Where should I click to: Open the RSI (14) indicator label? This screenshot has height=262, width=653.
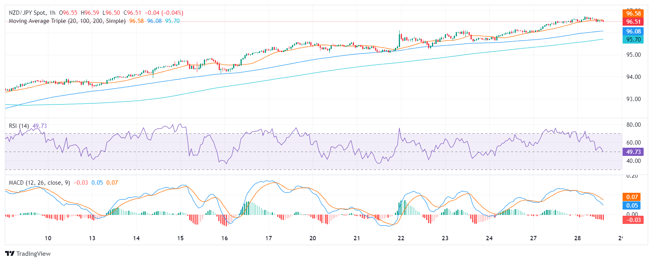coord(19,126)
